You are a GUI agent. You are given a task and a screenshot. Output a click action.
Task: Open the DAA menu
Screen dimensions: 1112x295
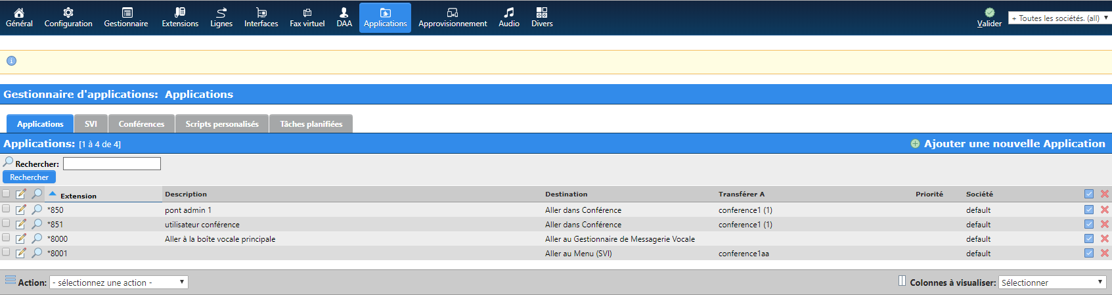(x=344, y=18)
